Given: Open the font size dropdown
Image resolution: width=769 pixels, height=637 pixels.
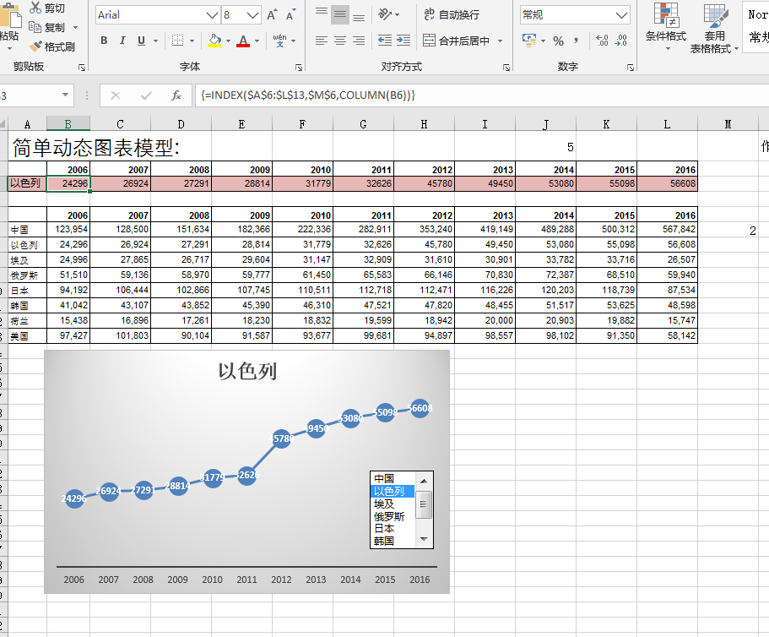Looking at the screenshot, I should [252, 15].
